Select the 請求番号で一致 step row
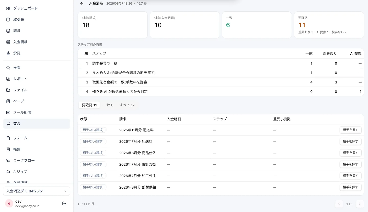Screen dimensions: 368x212 pos(221,63)
